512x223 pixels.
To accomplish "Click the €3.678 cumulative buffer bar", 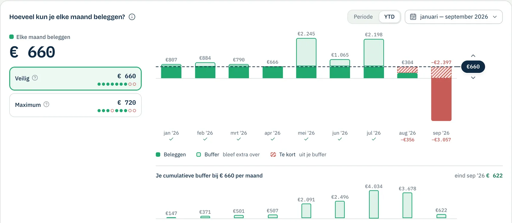I will click(407, 205).
